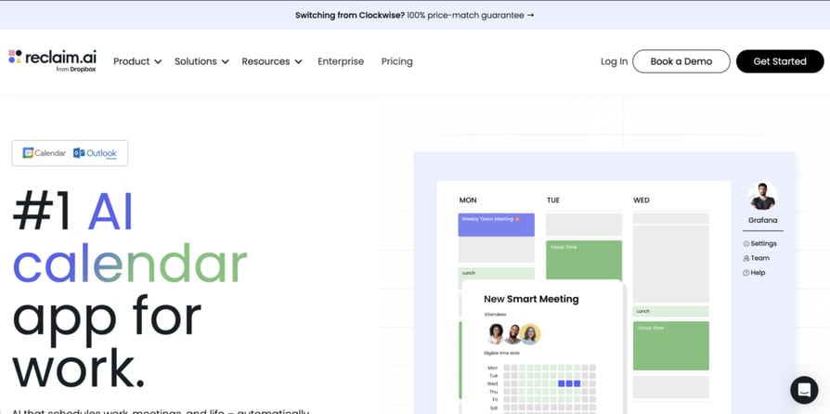Select Team in the mockup sidebar

[x=756, y=258]
